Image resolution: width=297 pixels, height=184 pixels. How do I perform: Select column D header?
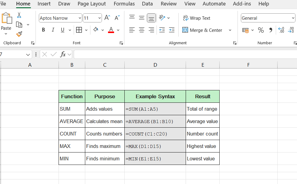pos(155,65)
